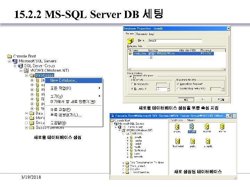Image resolution: width=250 pixels, height=187 pixels.
Task: Click tempdb cylinder icon in lower console tree
Action: coord(131,157)
